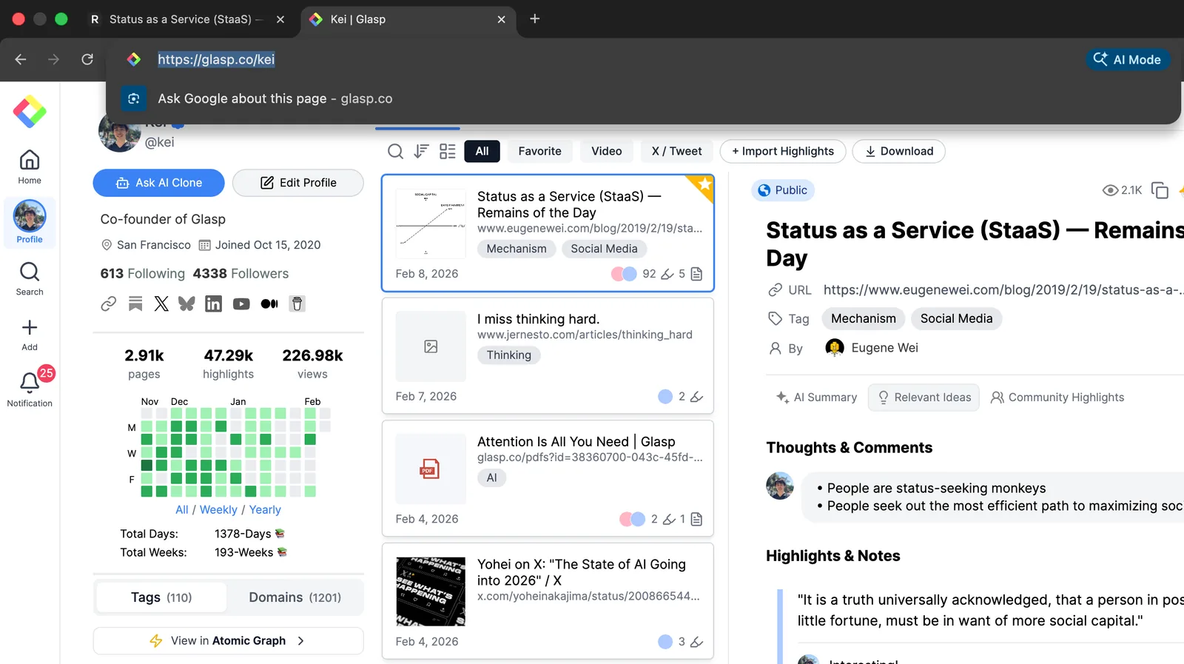This screenshot has height=664, width=1184.
Task: Open the AI Summary tab
Action: [816, 398]
